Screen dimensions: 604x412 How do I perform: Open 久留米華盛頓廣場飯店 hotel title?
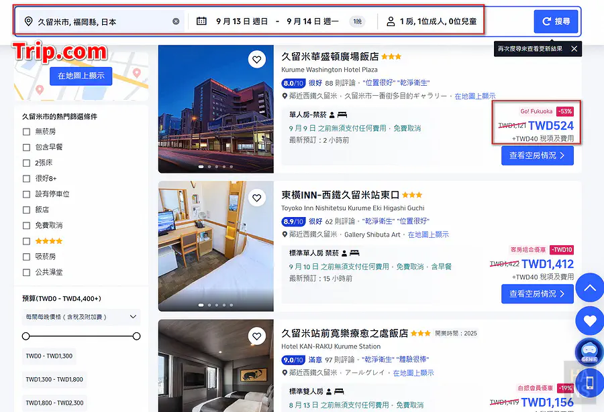[x=330, y=56]
